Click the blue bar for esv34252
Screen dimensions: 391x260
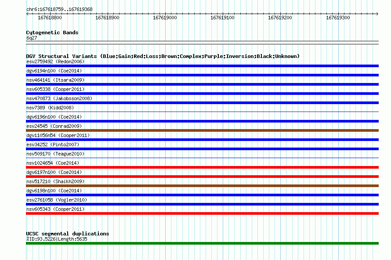pyautogui.click(x=202, y=149)
